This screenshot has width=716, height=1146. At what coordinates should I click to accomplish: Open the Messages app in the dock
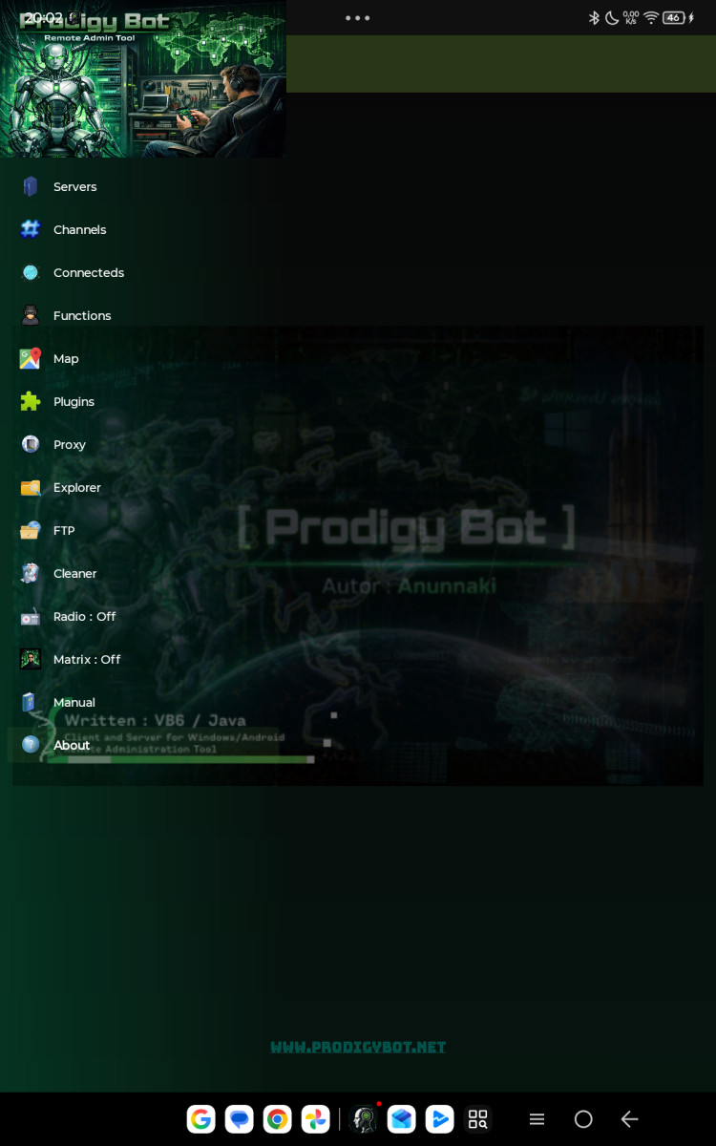pos(240,1119)
